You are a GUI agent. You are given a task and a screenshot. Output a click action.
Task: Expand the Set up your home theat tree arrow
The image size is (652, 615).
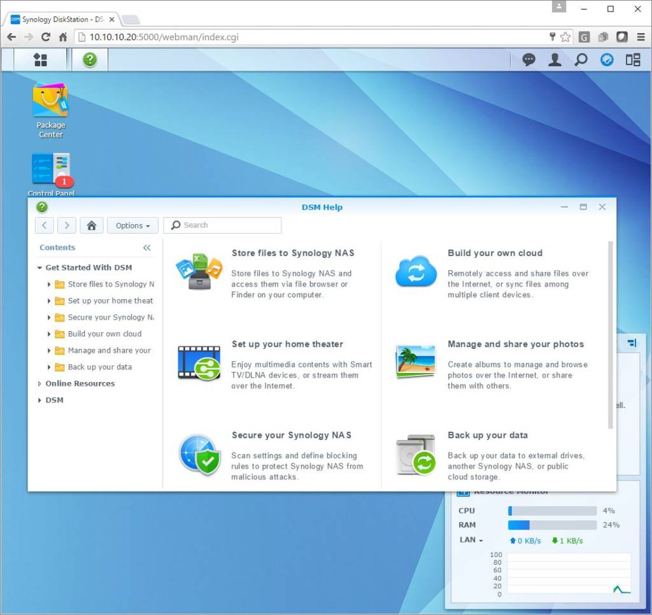(48, 301)
